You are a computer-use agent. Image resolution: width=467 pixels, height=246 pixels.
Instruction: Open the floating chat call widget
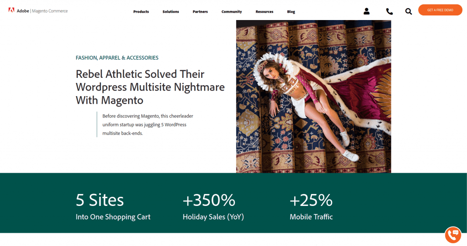[x=453, y=235]
